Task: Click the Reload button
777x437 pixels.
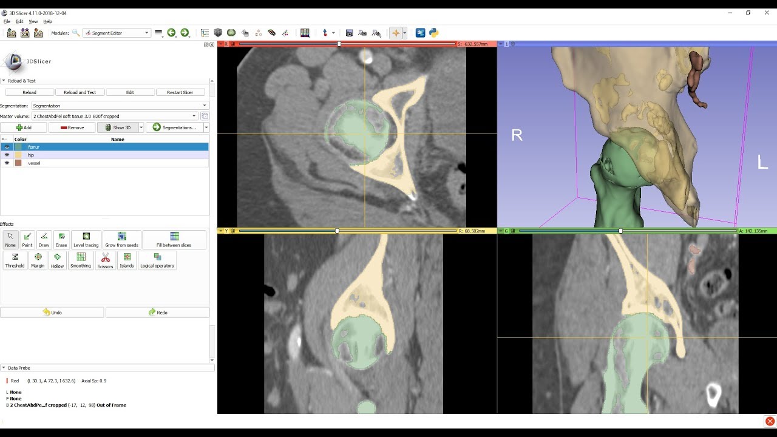Action: 29,92
